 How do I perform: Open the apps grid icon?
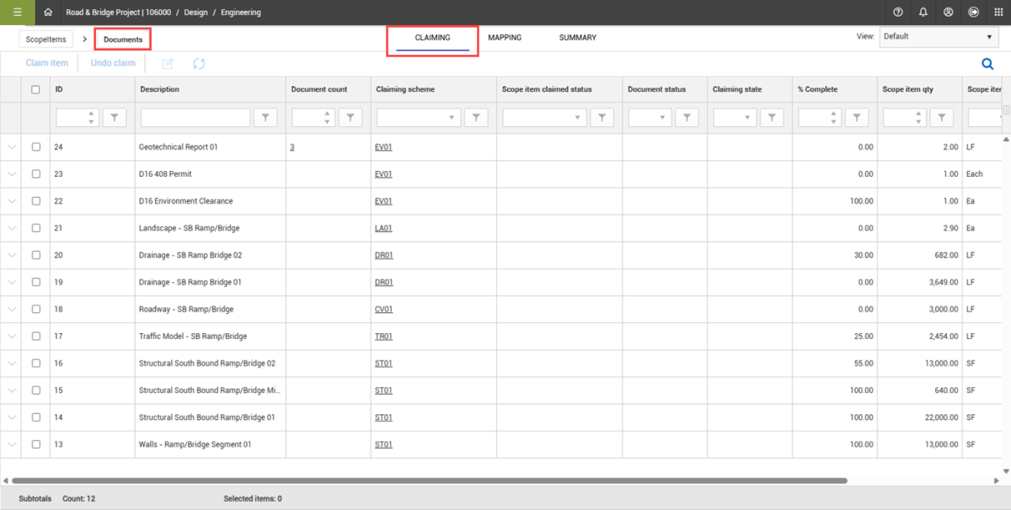click(x=999, y=13)
